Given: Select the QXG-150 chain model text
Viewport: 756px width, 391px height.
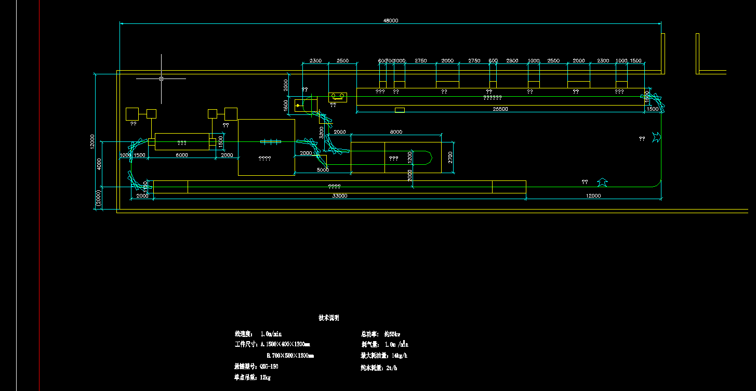Looking at the screenshot, I should pyautogui.click(x=269, y=367).
